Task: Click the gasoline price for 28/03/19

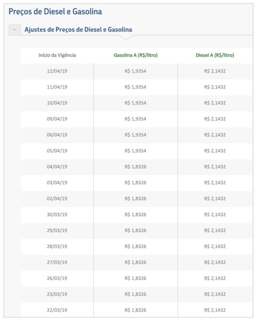Action: point(136,246)
